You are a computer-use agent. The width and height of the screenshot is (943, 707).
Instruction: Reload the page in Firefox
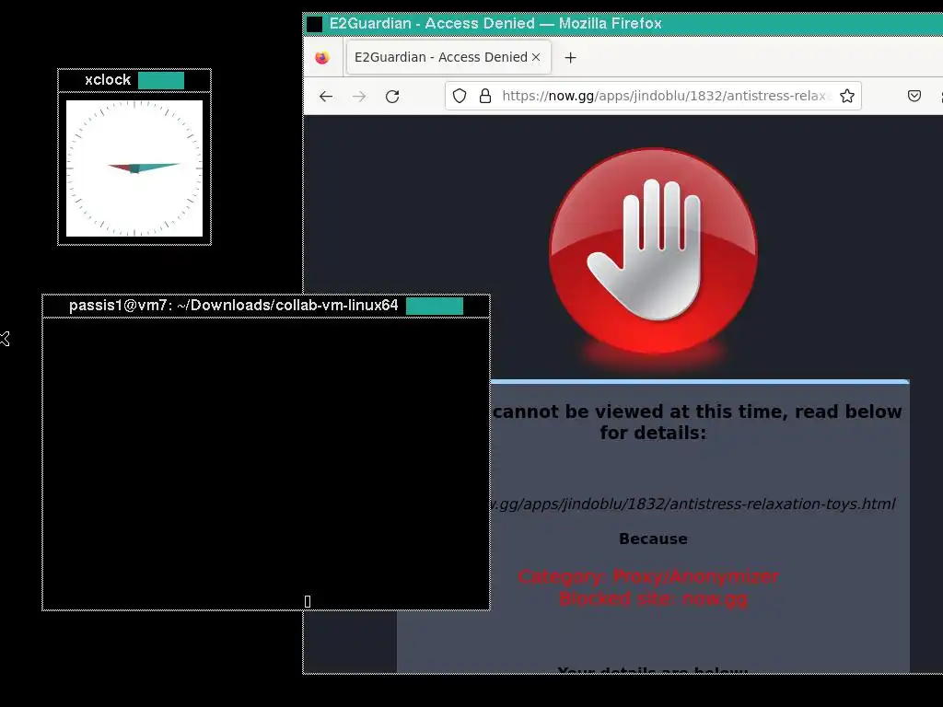[x=392, y=96]
